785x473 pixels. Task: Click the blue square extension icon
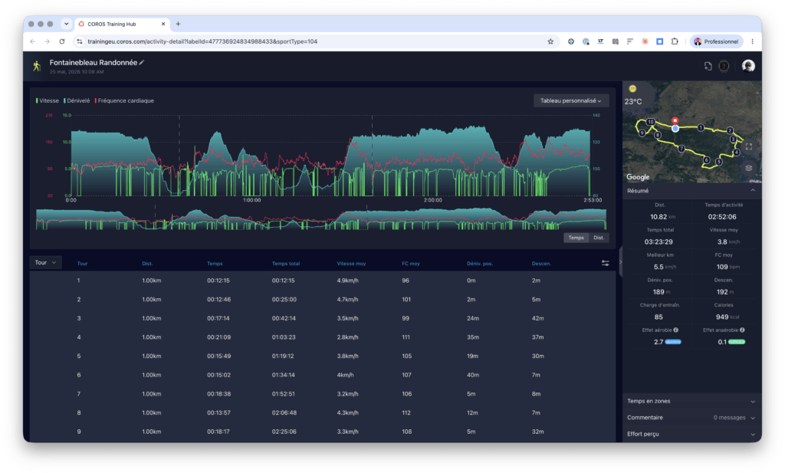(660, 41)
